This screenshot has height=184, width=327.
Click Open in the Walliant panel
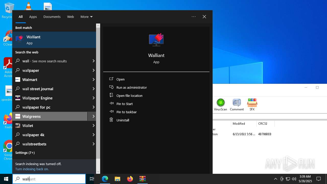tap(121, 79)
